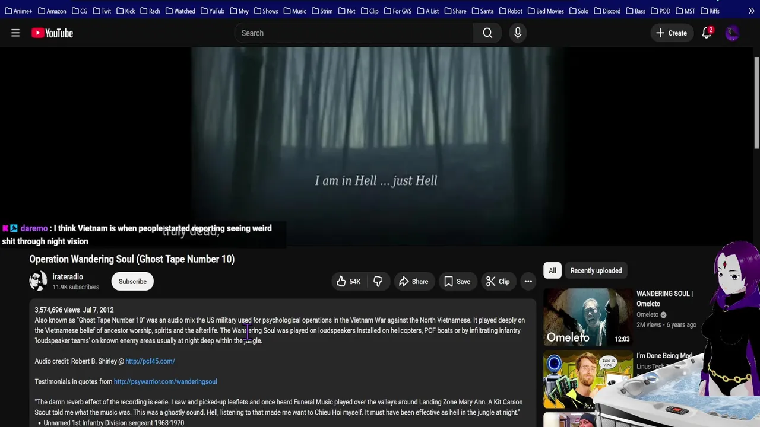Viewport: 760px width, 427px height.
Task: Dislike the video with thumbs-down
Action: [378, 282]
